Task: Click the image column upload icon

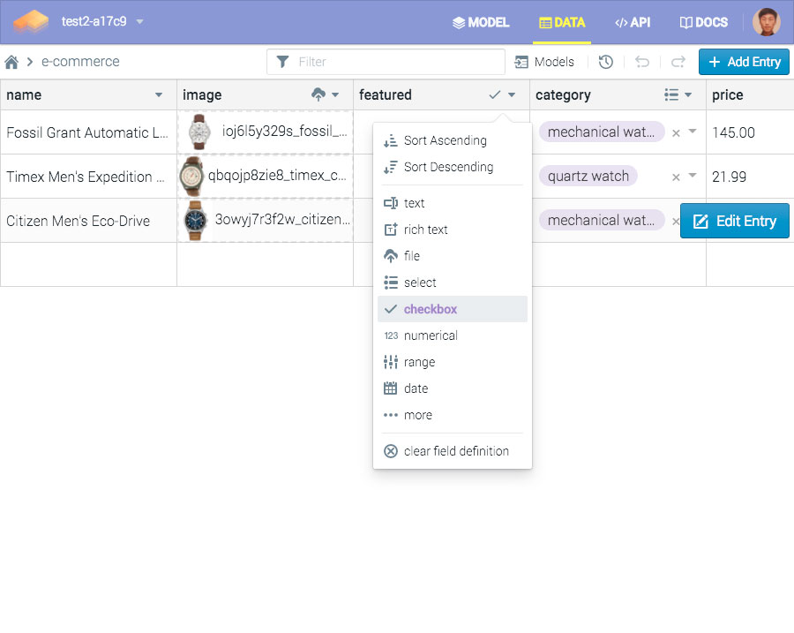Action: pos(318,94)
